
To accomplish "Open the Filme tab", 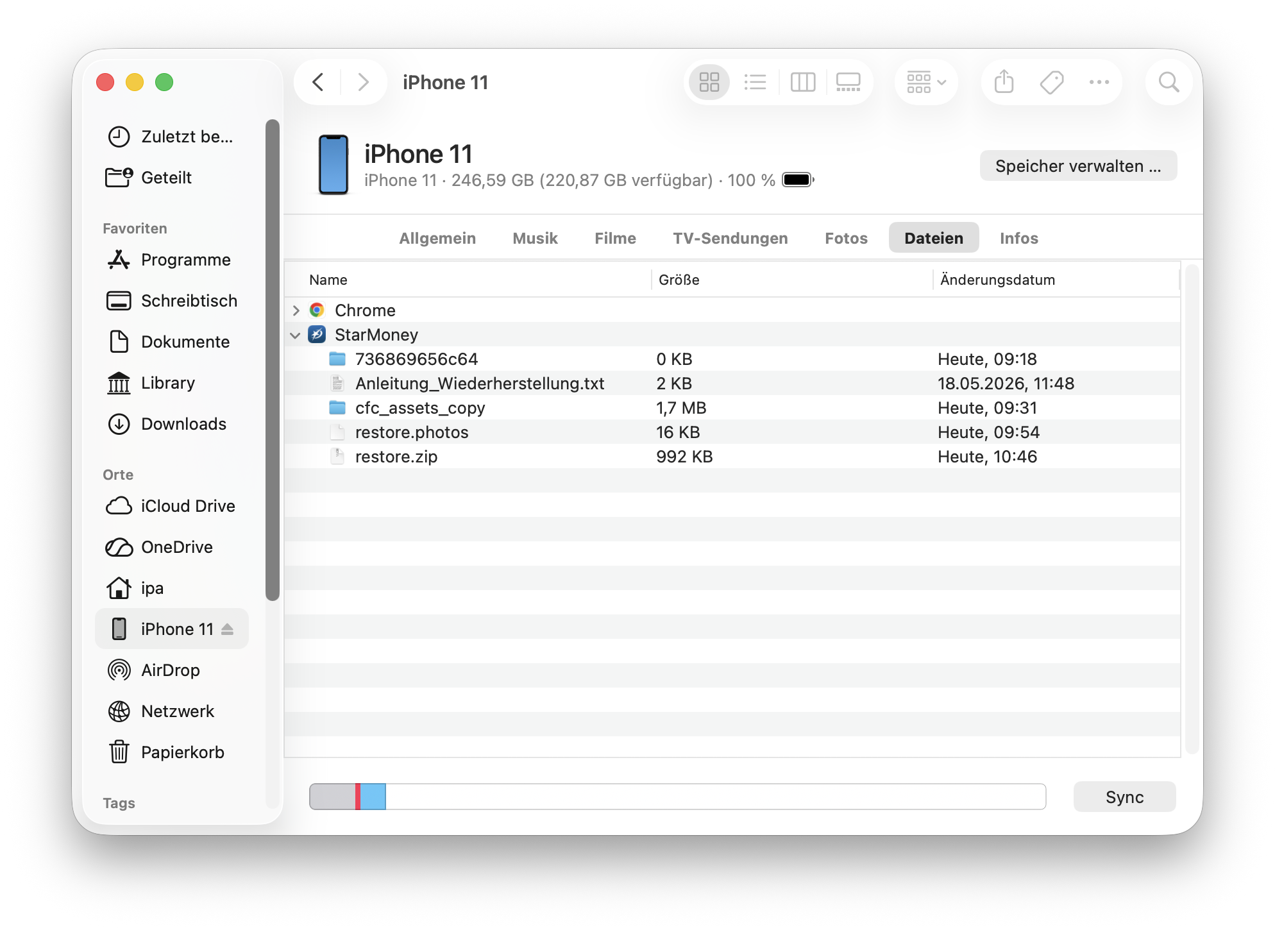I will (x=615, y=238).
